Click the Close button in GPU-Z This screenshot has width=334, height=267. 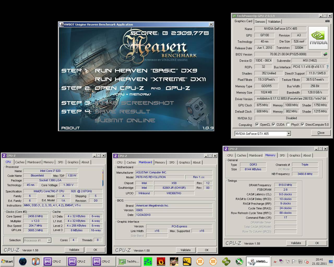(x=321, y=133)
